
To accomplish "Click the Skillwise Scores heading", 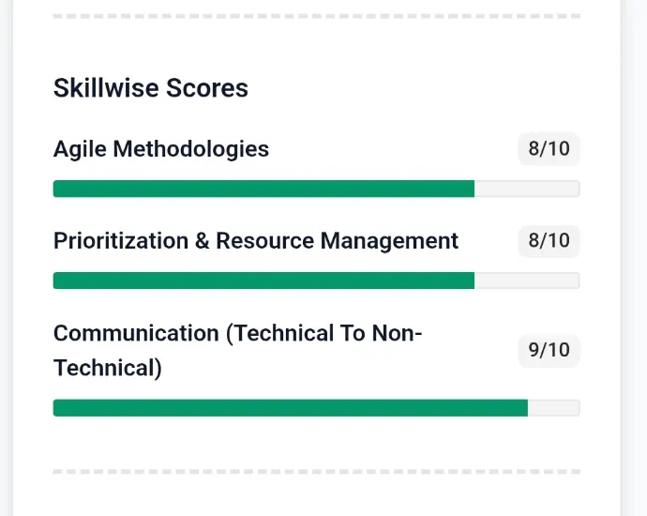I will [x=151, y=88].
